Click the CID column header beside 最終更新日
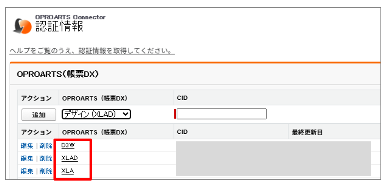 pyautogui.click(x=182, y=132)
